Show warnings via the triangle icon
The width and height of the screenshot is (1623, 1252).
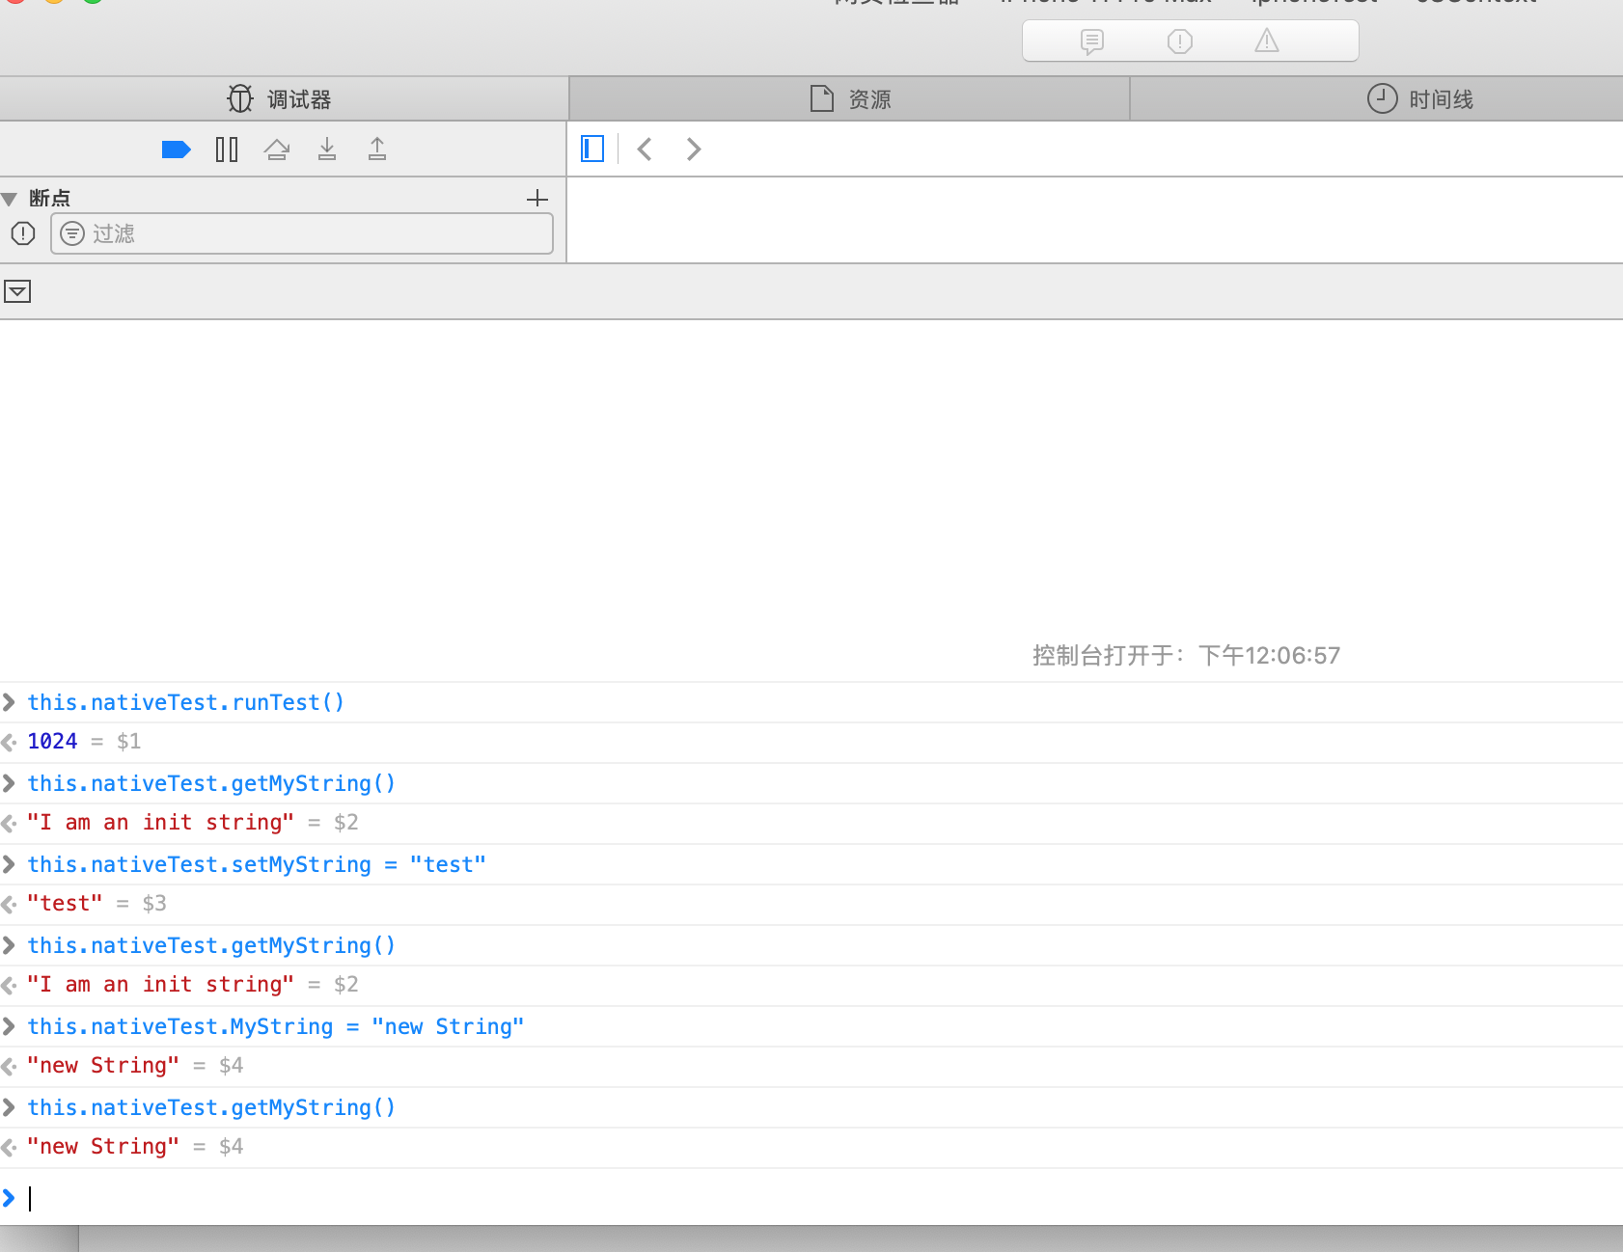coord(1267,41)
